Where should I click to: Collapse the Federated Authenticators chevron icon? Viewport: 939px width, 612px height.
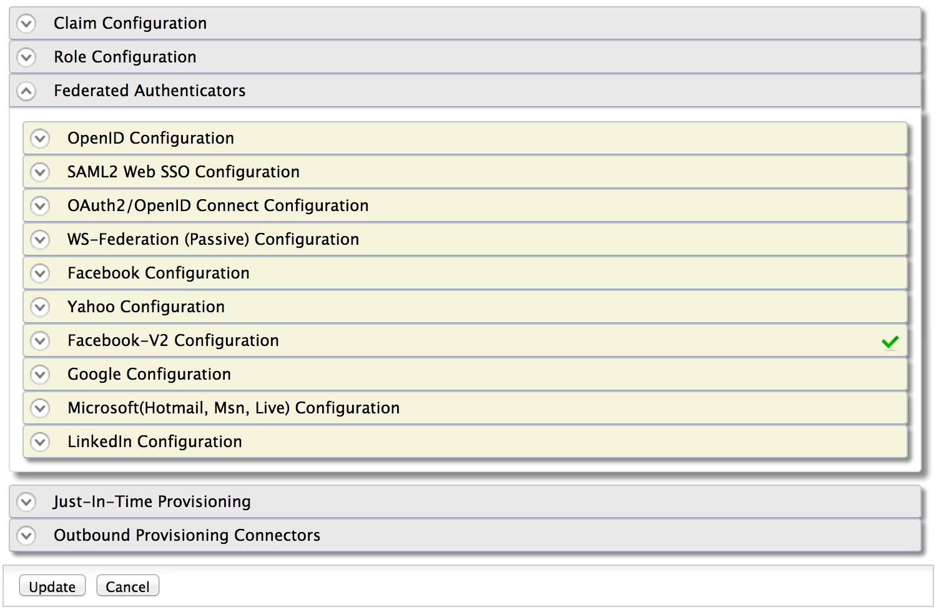26,92
